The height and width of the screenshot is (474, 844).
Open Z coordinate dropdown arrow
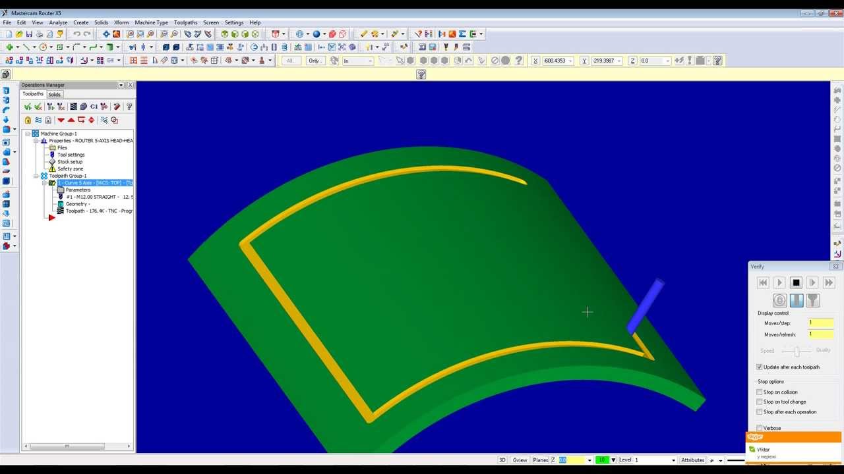[667, 61]
